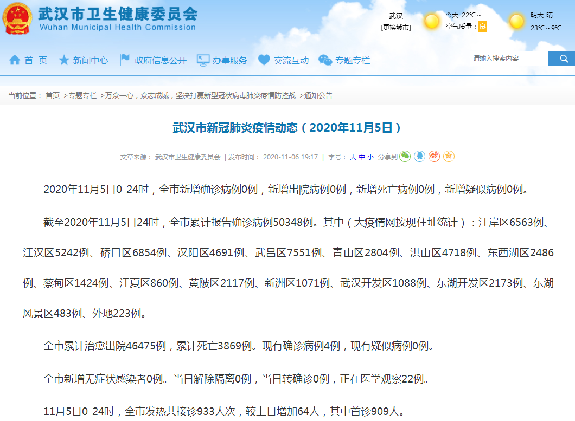575x421 pixels.
Task: Set font size to 小 (small)
Action: click(x=370, y=157)
